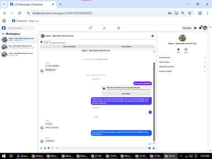Viewport: 212px width, 159px height.
Task: Click the Chrome address bar URL
Action: click(62, 13)
